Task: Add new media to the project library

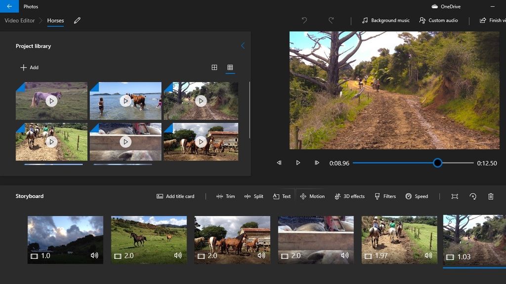Action: [x=29, y=67]
